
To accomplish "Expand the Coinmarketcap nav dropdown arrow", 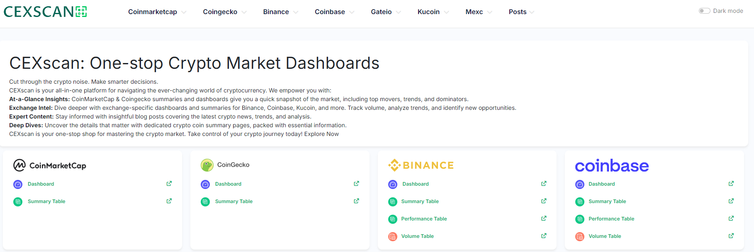I will pyautogui.click(x=184, y=12).
